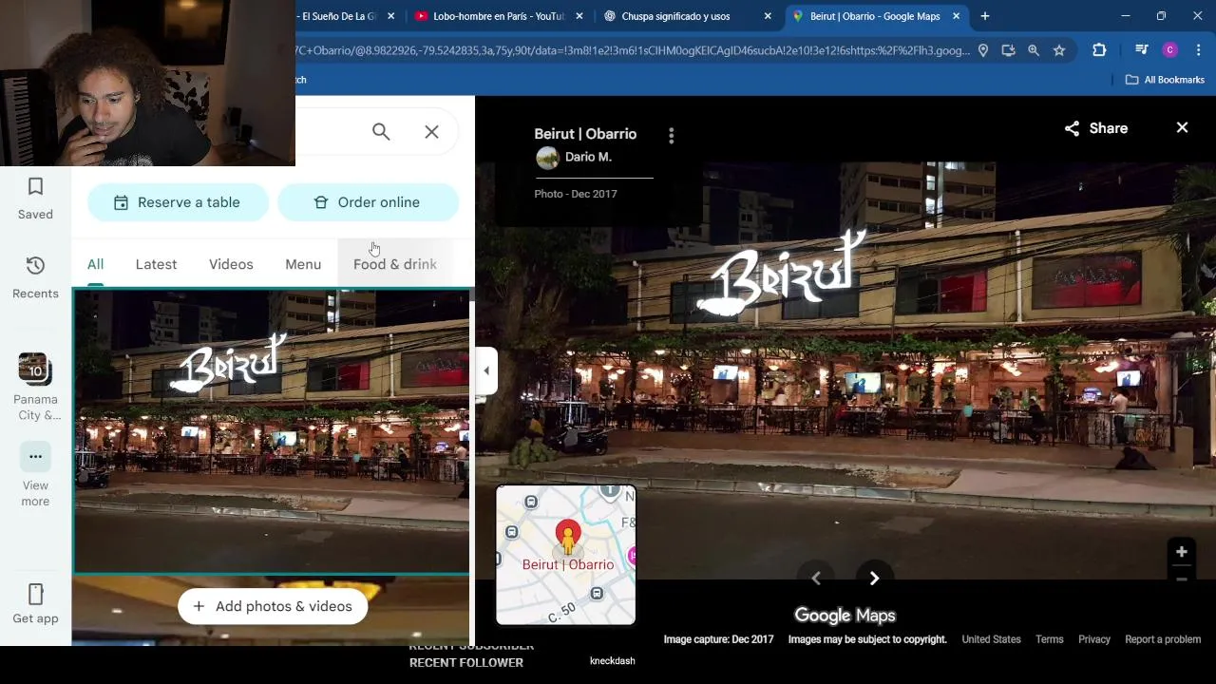Open the United States region link
This screenshot has height=684, width=1216.
click(991, 639)
